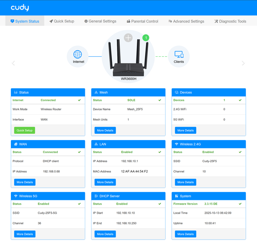Click the Uptime value 10:00:41

point(210,223)
